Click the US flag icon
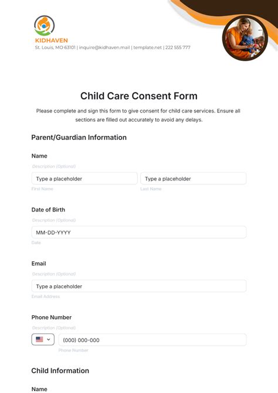The width and height of the screenshot is (278, 393). coord(39,339)
